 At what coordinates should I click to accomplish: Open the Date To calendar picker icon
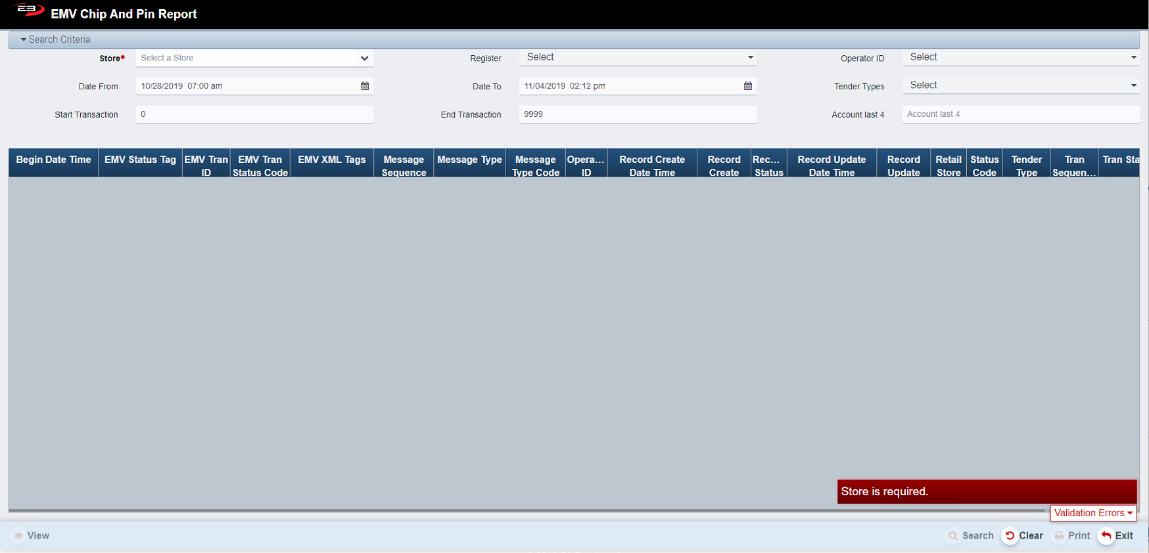point(748,86)
